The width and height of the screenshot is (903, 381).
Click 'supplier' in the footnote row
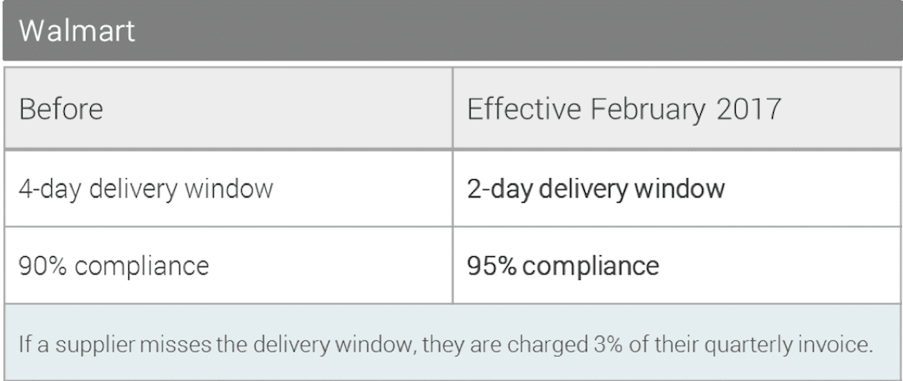point(95,345)
